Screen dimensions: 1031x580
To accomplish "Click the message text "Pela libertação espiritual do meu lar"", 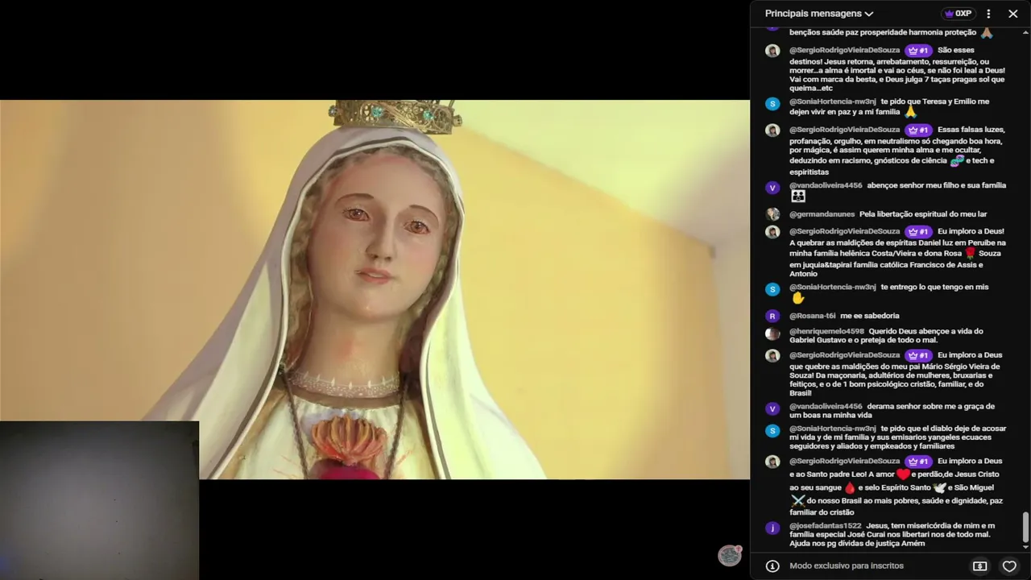I will [x=923, y=214].
